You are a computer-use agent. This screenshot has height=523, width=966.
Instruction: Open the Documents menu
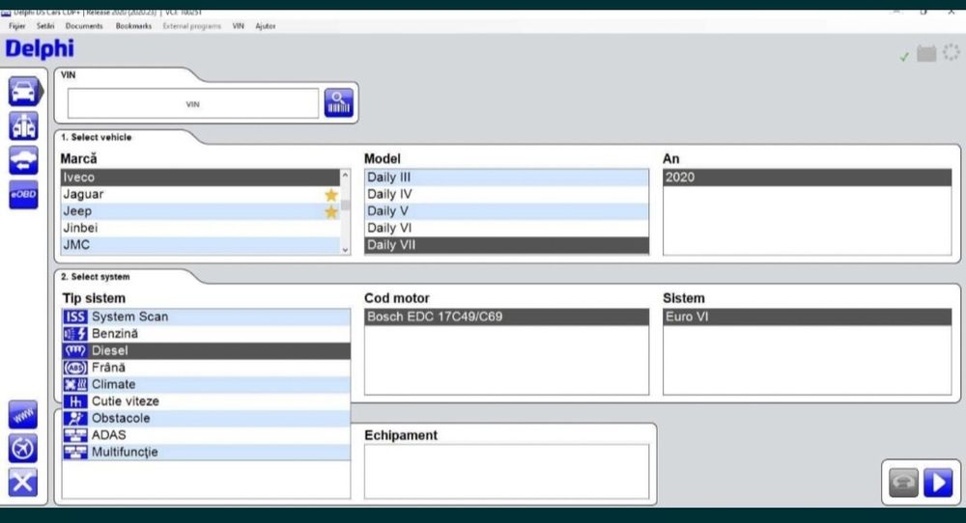84,26
